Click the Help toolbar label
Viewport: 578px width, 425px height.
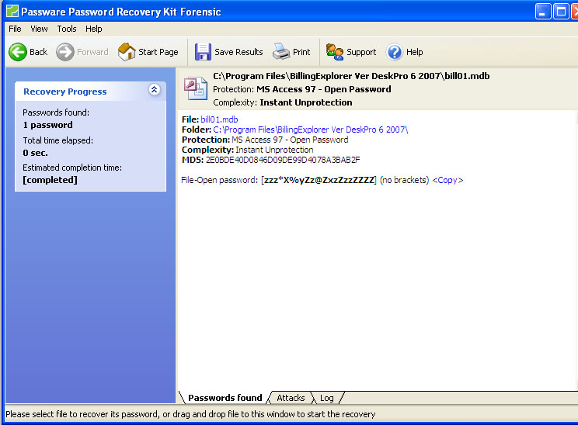click(414, 52)
